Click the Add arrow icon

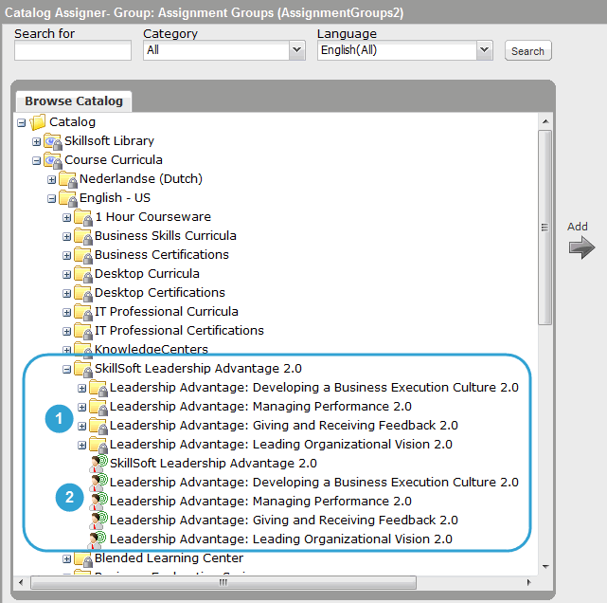tap(581, 248)
